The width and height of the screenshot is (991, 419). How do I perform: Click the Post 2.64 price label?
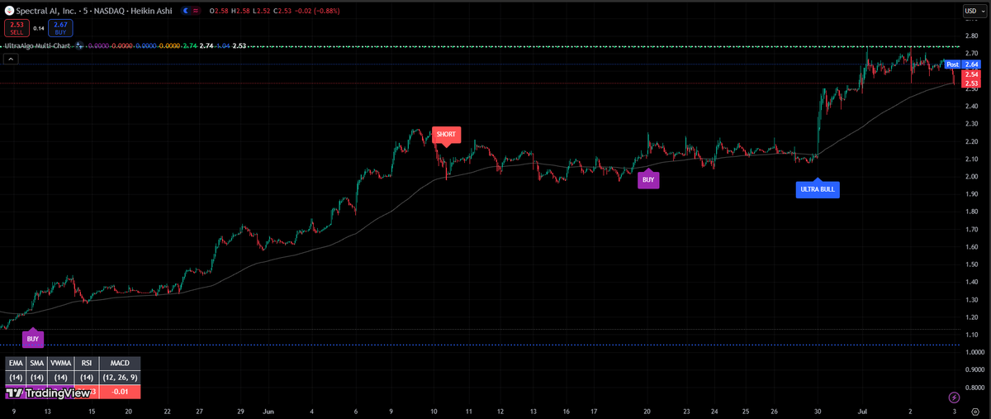click(x=963, y=64)
